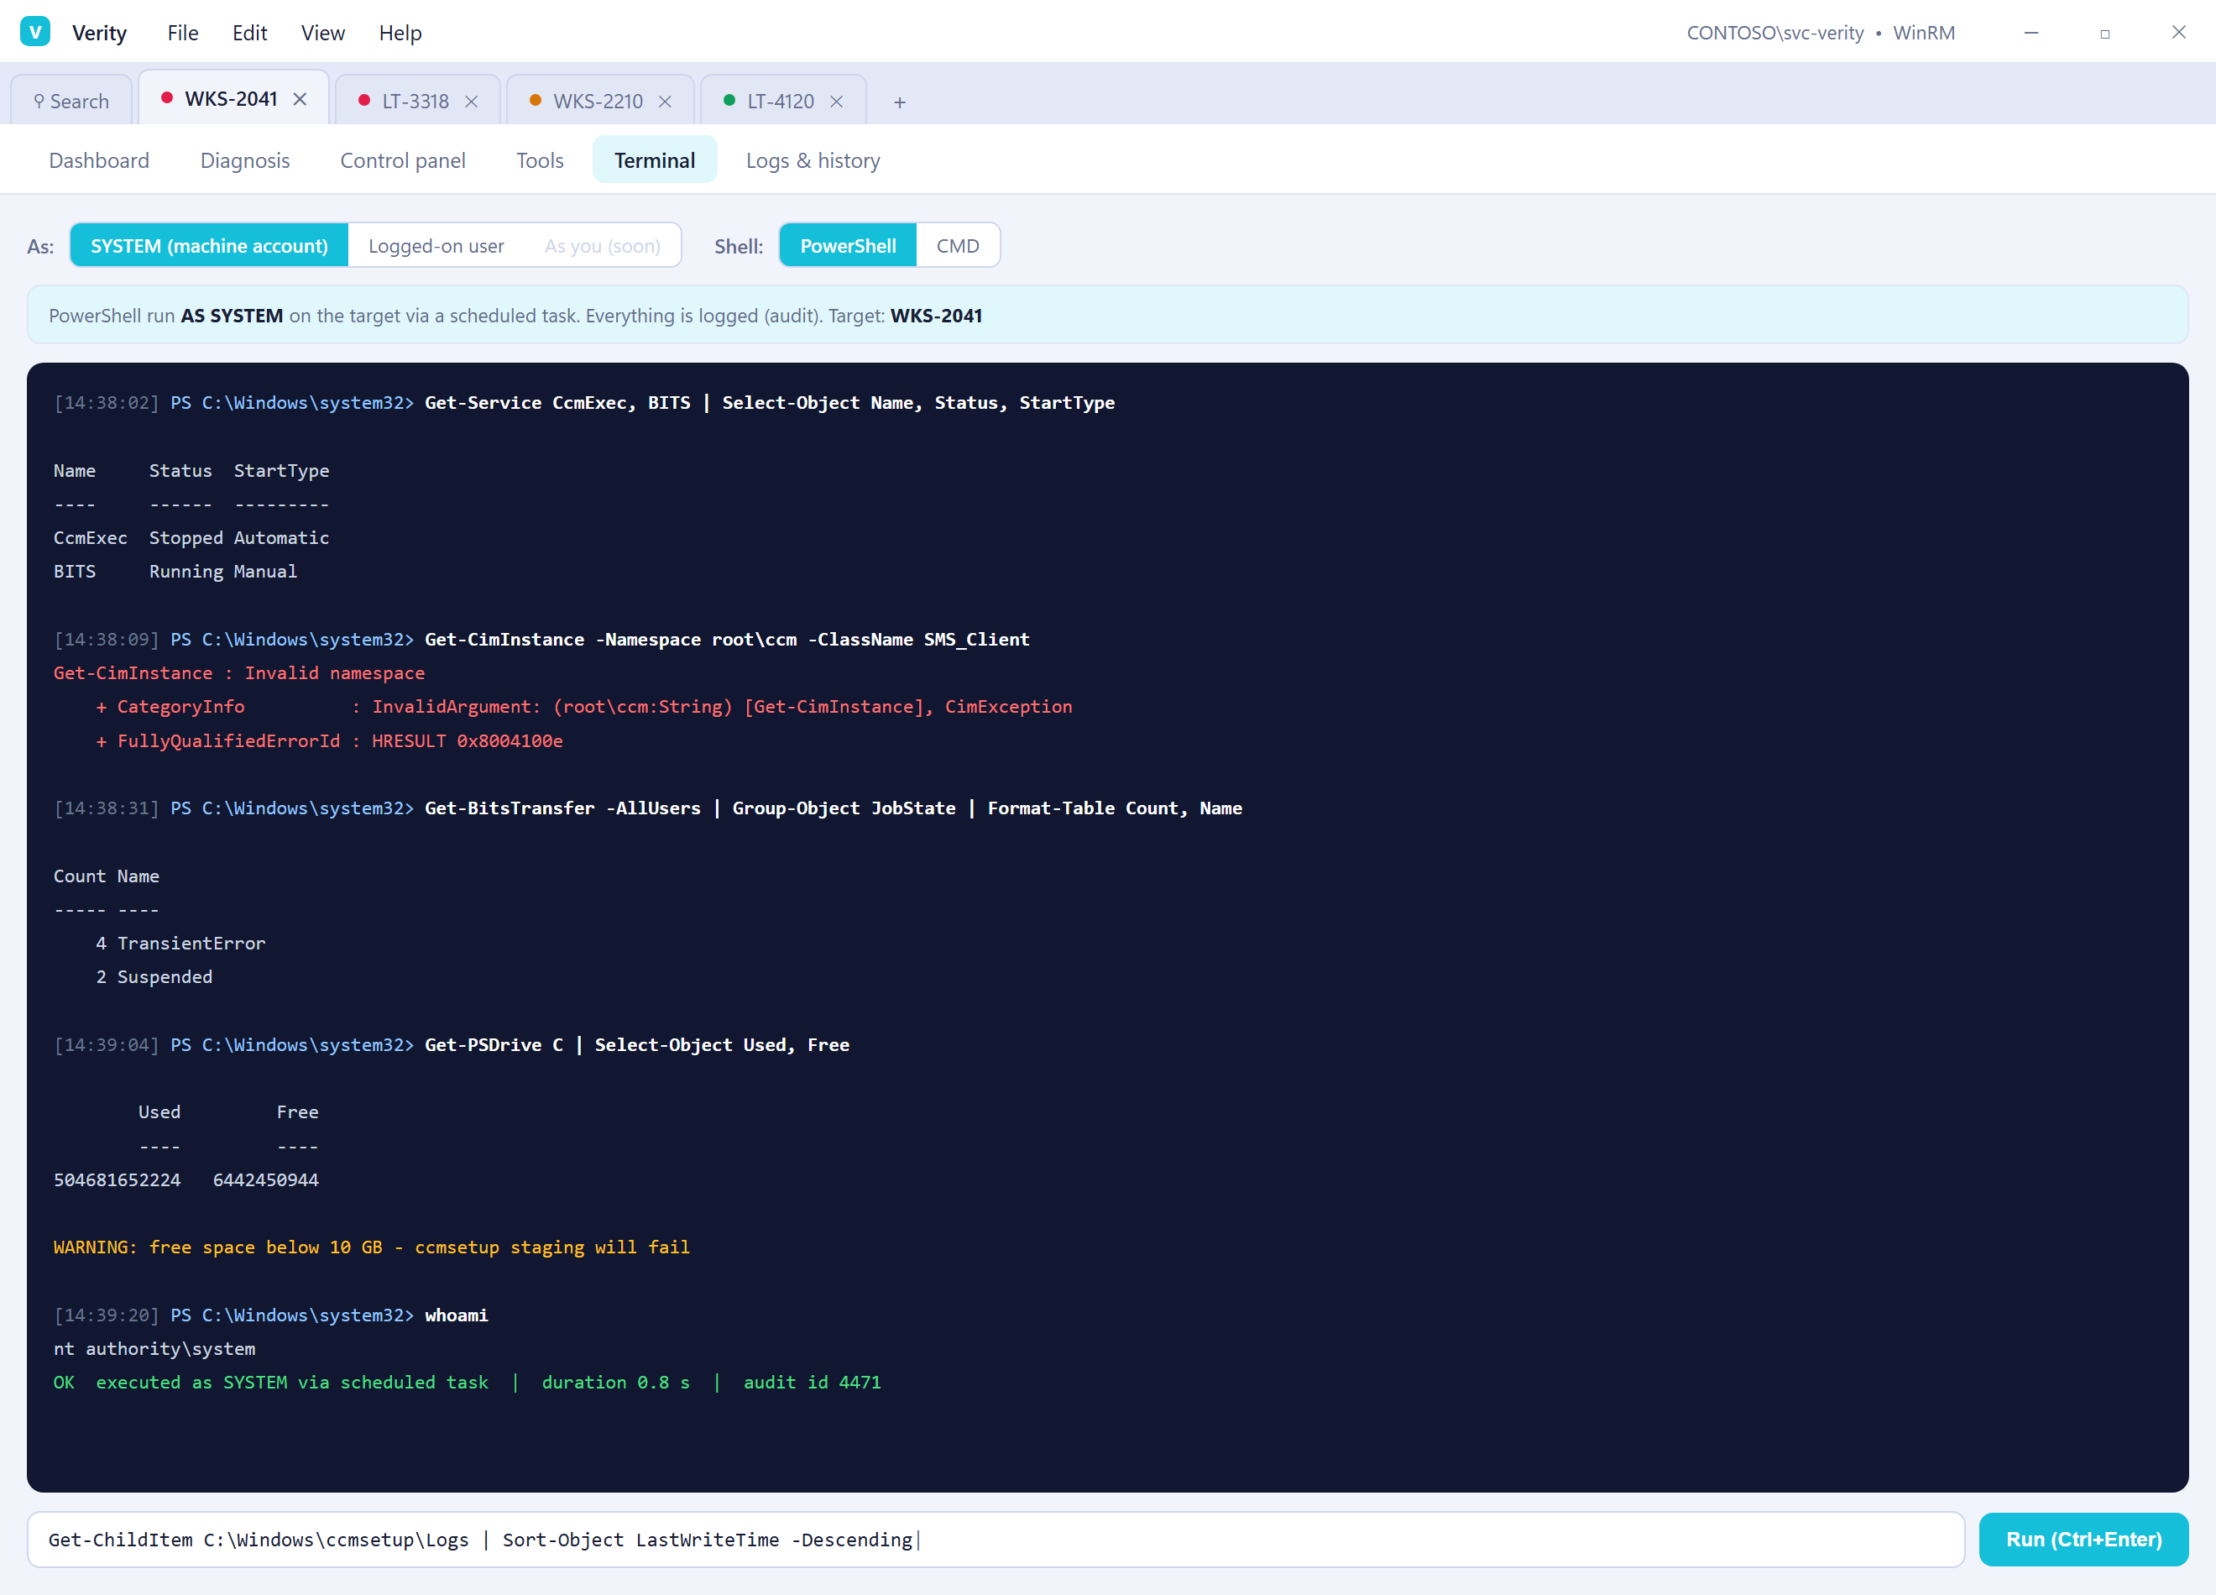This screenshot has height=1595, width=2216.
Task: Go to the Dashboard section
Action: (99, 160)
